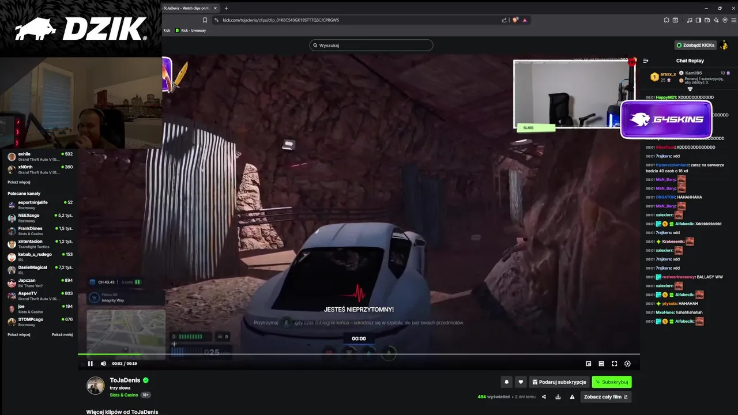This screenshot has width=738, height=415.
Task: Click OKGATON username in chat
Action: coord(666,197)
